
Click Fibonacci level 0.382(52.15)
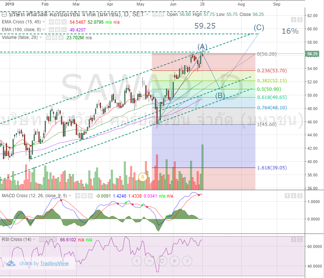272,80
